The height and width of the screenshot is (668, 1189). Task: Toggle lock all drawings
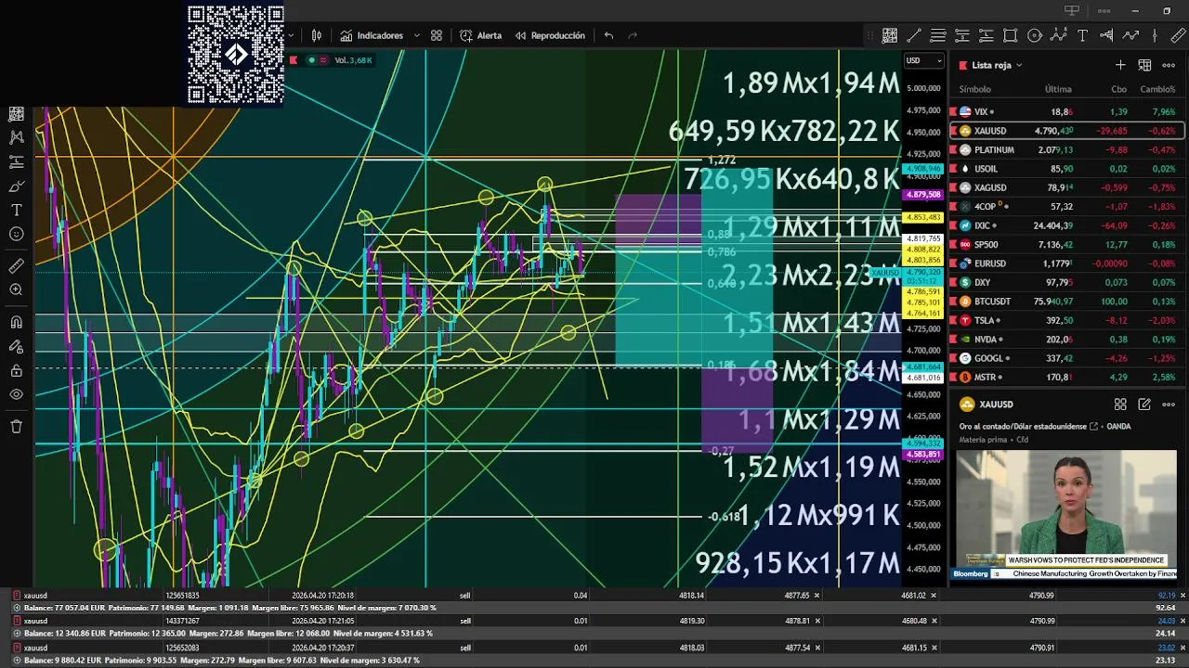coord(16,370)
